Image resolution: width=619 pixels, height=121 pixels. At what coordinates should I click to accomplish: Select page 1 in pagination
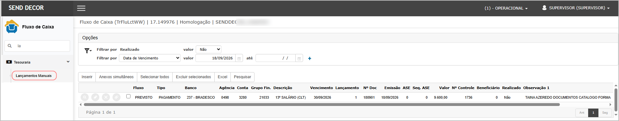click(x=593, y=113)
